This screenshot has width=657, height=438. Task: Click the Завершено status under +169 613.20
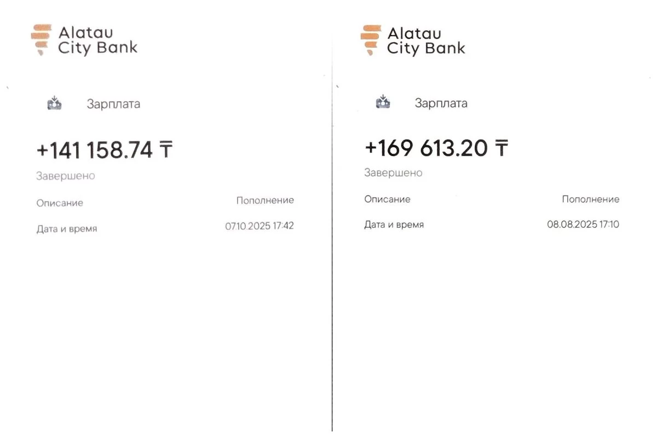(x=393, y=173)
